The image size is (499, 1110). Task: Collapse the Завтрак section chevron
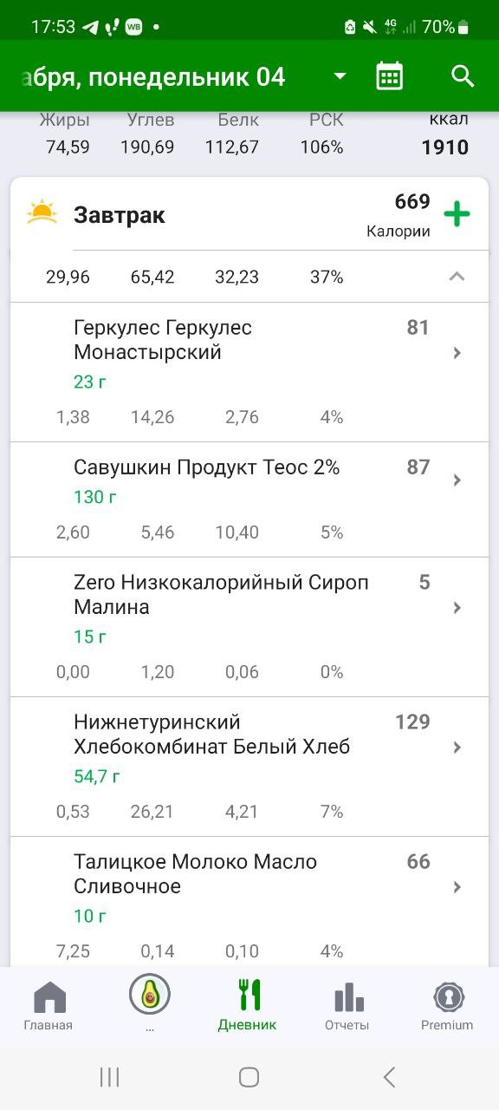[x=457, y=277]
